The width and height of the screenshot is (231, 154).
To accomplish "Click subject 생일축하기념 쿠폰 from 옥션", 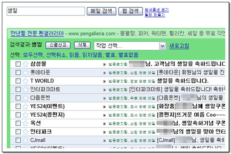I will pos(203,123).
